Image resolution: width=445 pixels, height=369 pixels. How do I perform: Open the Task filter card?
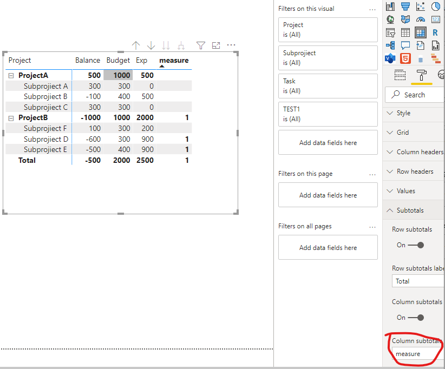(x=328, y=86)
